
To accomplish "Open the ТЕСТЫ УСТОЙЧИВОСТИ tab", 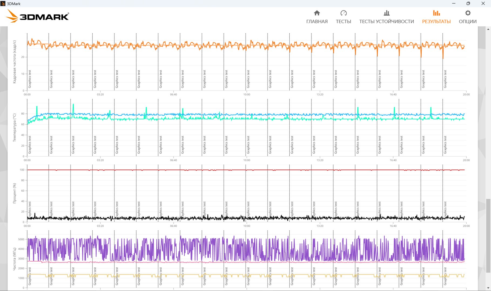I will (x=387, y=22).
